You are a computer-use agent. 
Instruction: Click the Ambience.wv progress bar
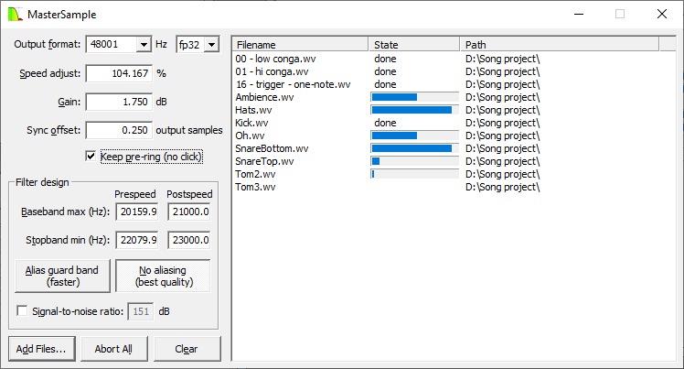[415, 97]
